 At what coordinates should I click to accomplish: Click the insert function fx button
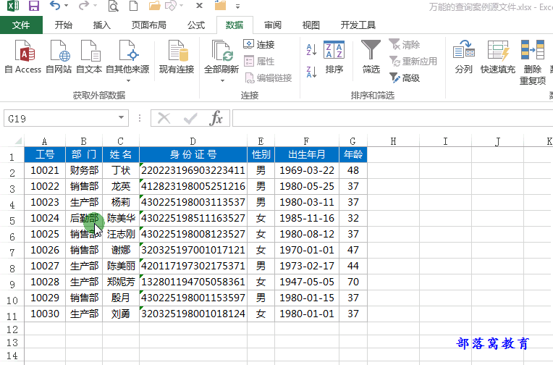pos(216,118)
